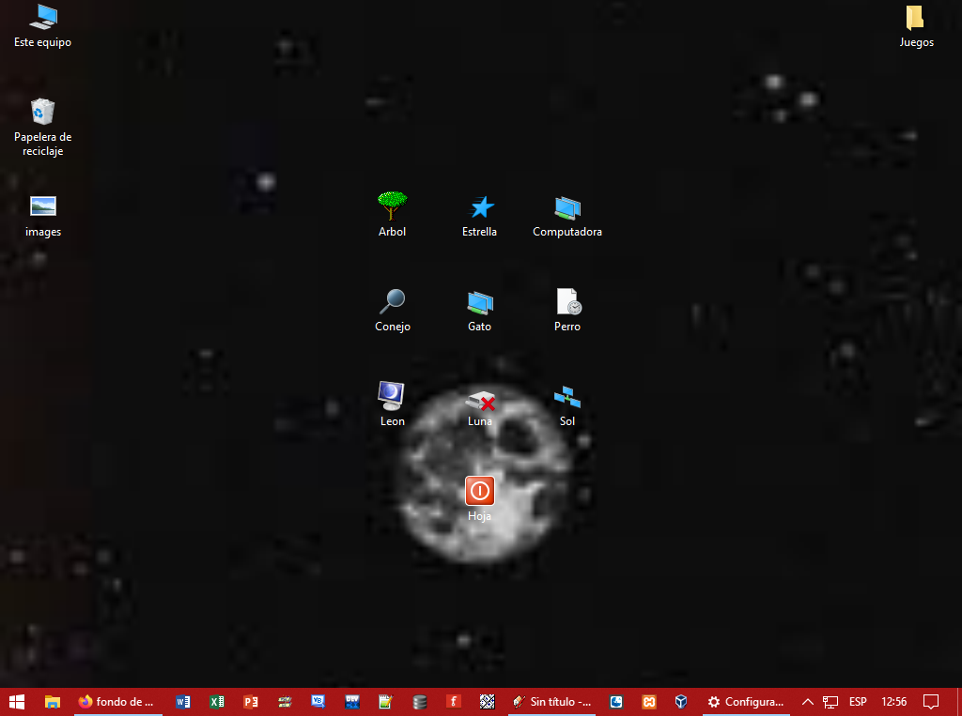962x716 pixels.
Task: Switch to Firefox window in taskbar
Action: click(116, 701)
